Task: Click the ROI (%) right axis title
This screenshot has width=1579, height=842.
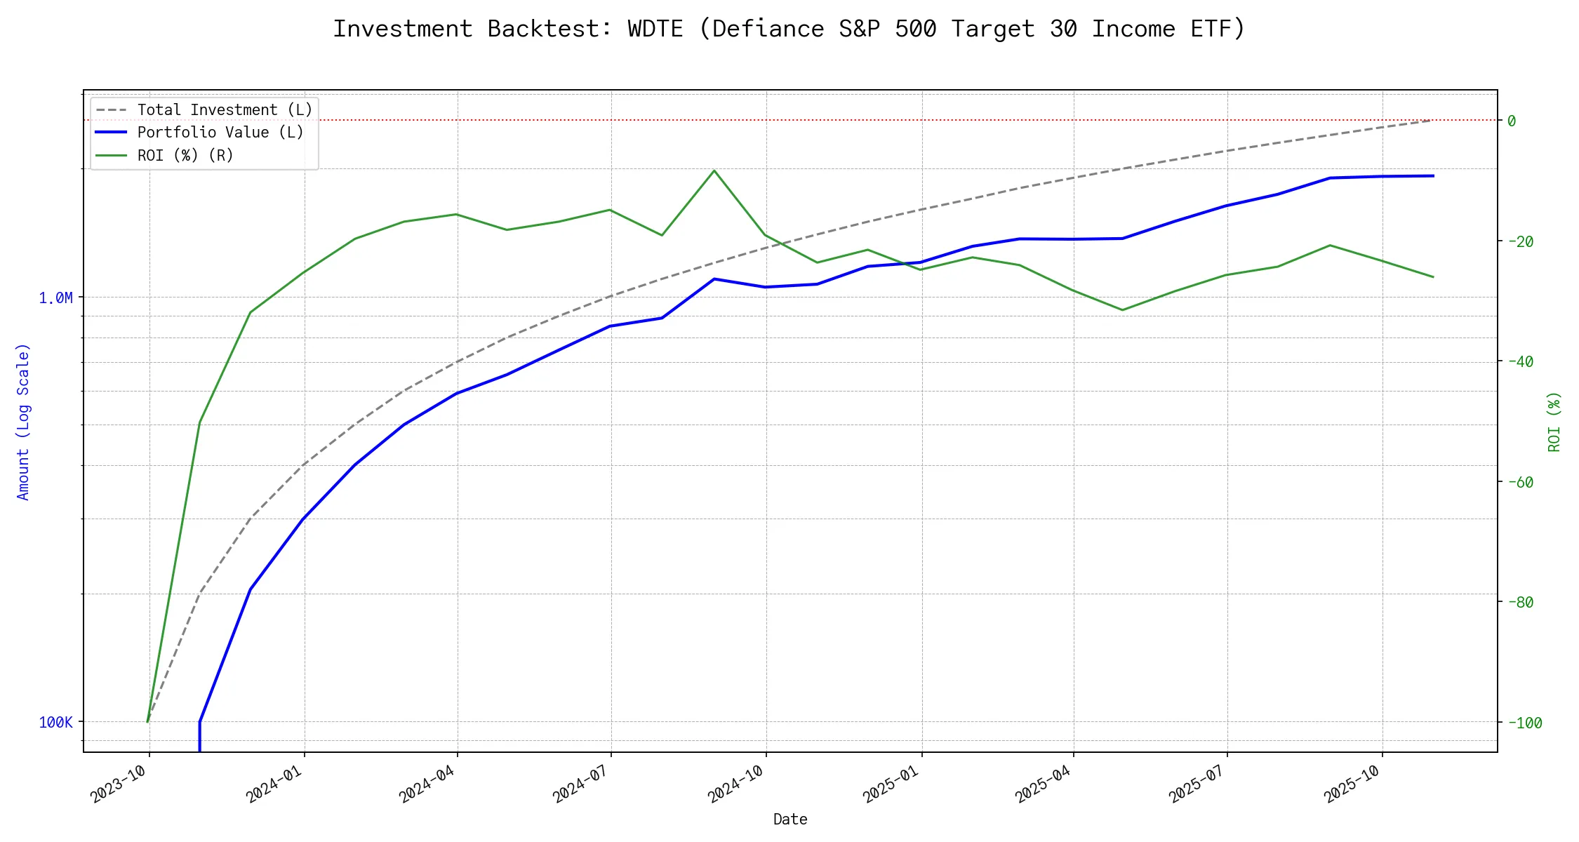Action: (x=1554, y=421)
